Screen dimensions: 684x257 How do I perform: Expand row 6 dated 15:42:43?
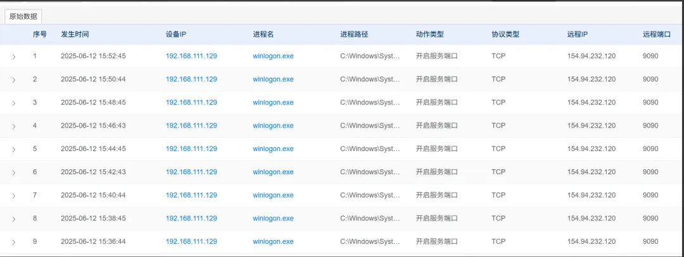point(14,172)
